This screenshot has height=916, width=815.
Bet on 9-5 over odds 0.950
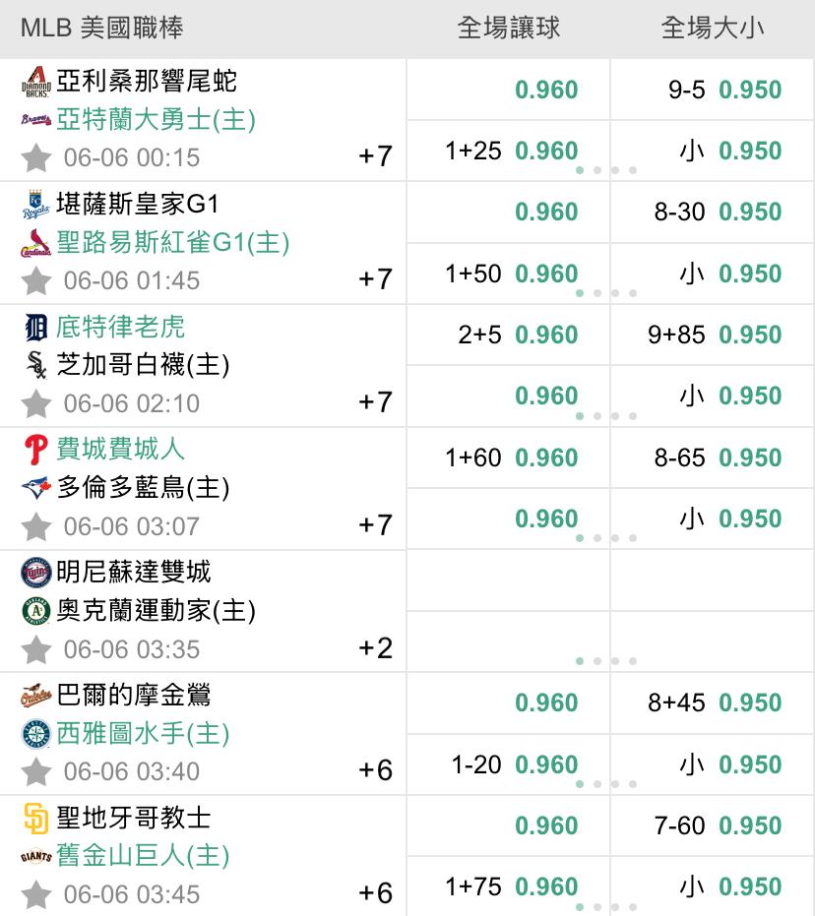pyautogui.click(x=713, y=90)
